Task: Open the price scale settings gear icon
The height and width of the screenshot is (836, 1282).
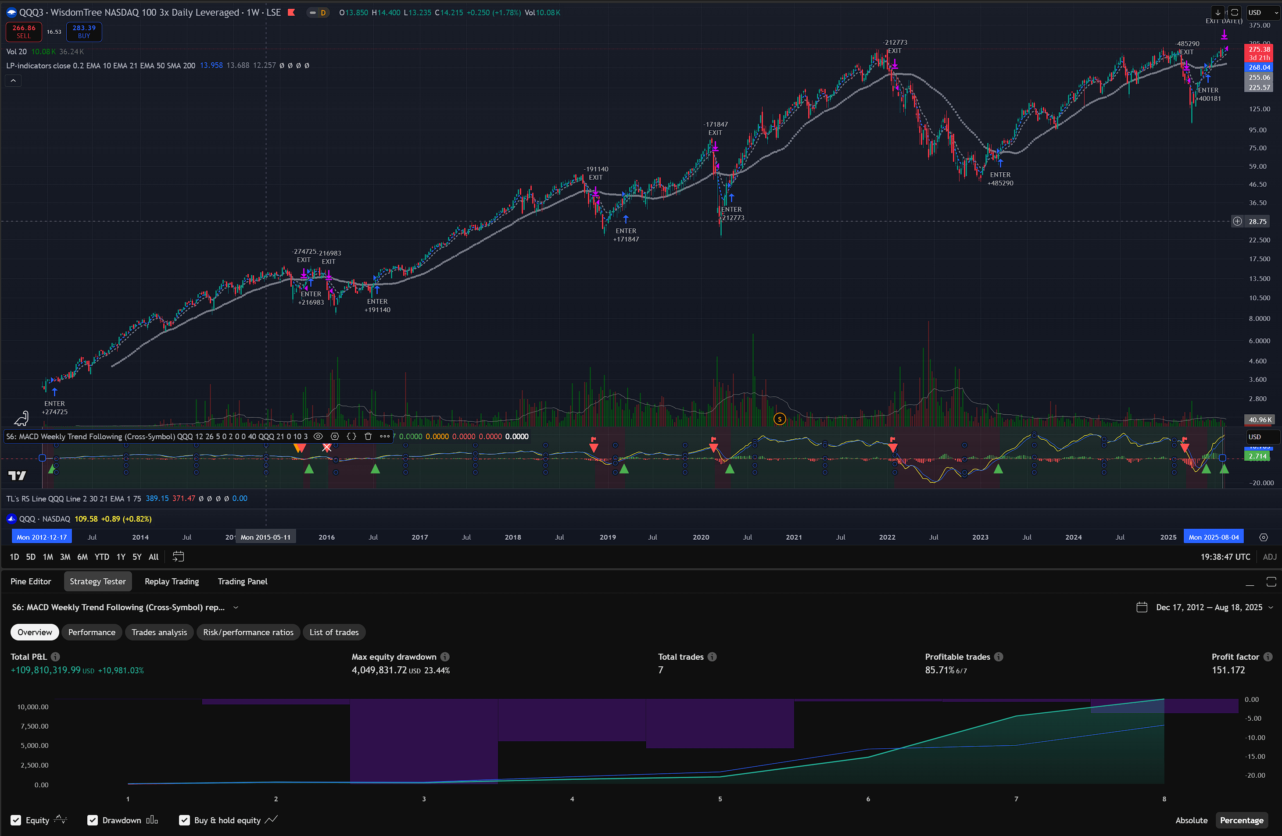Action: [x=1264, y=537]
